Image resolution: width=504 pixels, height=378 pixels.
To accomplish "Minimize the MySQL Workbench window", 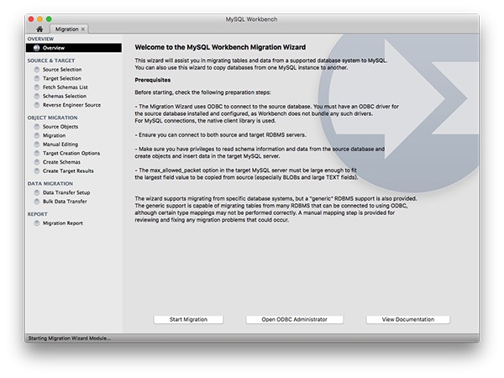I will pos(39,19).
